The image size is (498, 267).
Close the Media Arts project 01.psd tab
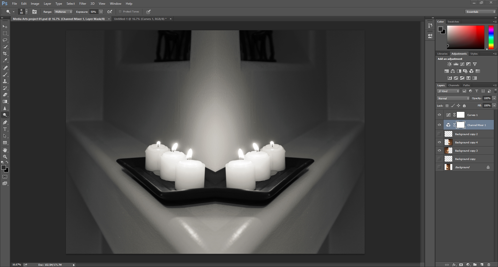pyautogui.click(x=109, y=19)
